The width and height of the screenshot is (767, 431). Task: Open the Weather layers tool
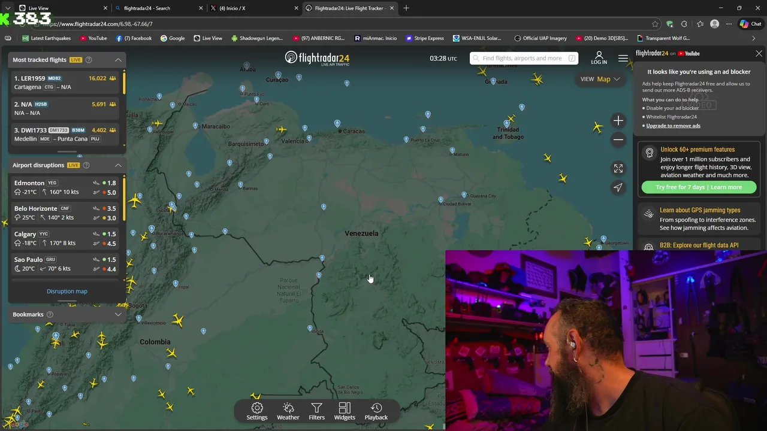coord(288,411)
